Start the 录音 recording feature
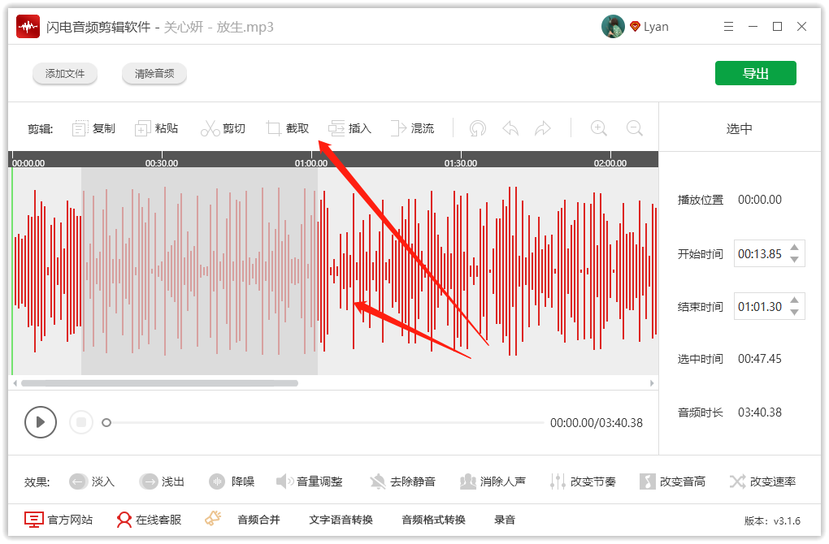 pyautogui.click(x=505, y=519)
